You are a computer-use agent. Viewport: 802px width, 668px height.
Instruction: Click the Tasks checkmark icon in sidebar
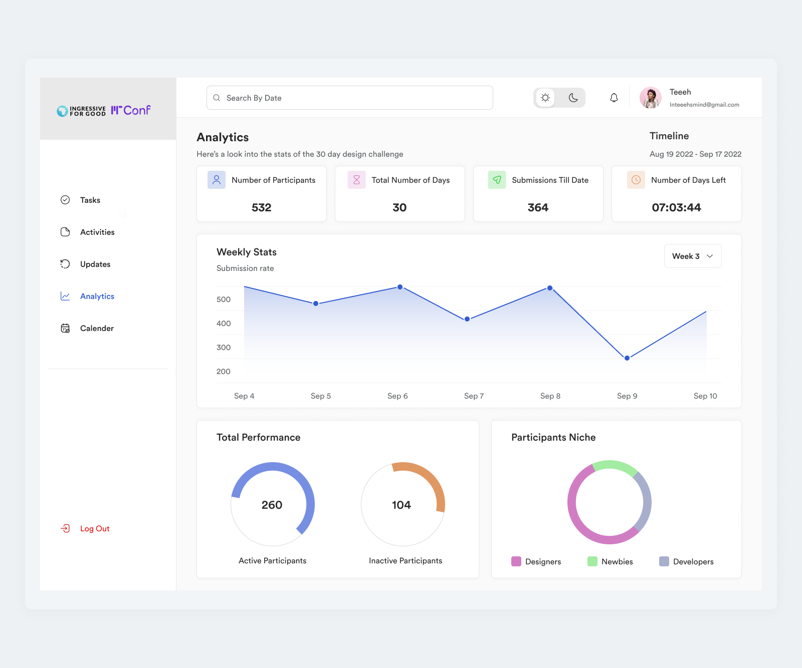tap(65, 200)
